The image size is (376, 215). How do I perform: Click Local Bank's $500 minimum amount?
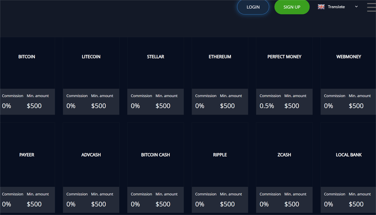[356, 204]
